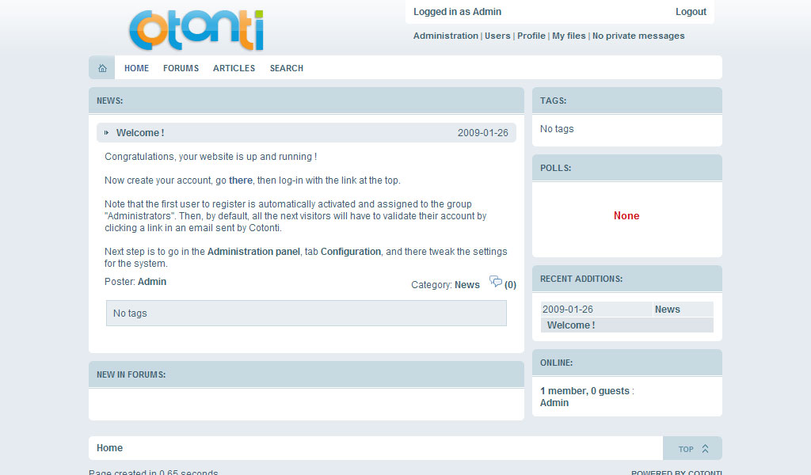Viewport: 811px width, 475px height.
Task: Open the Welcome! news post title
Action: pyautogui.click(x=140, y=133)
